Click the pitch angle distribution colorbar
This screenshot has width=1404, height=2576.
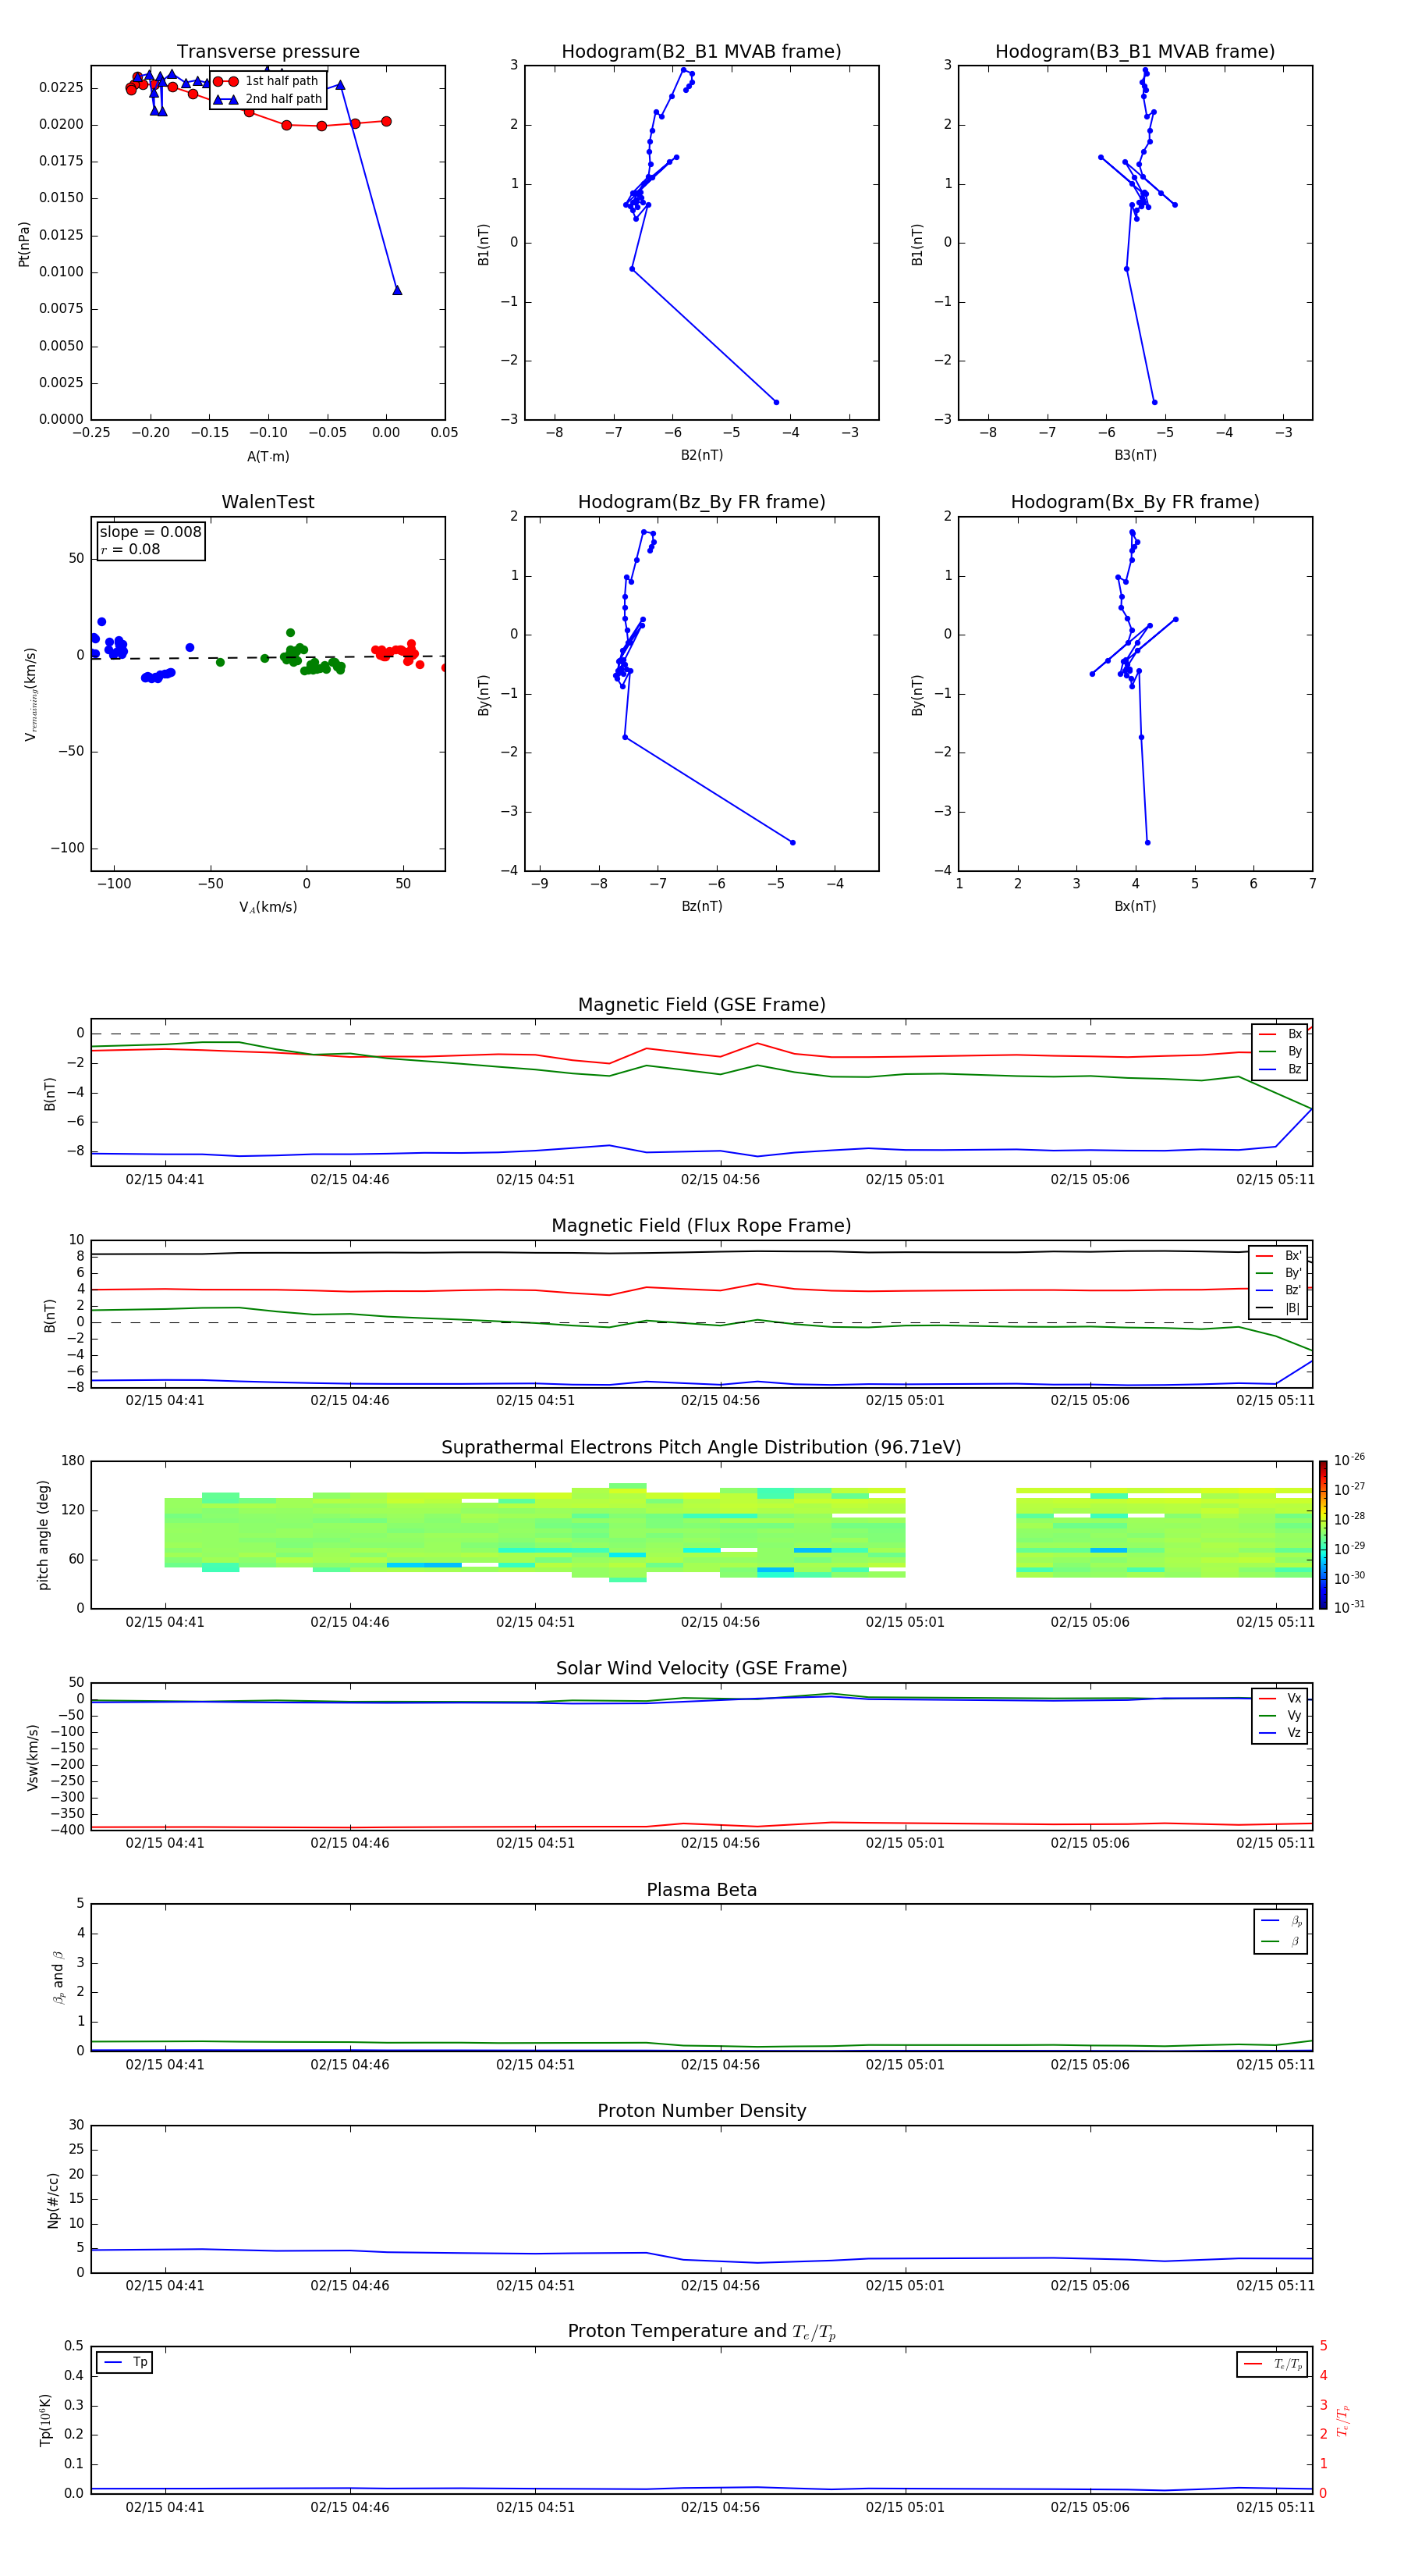(1323, 1535)
